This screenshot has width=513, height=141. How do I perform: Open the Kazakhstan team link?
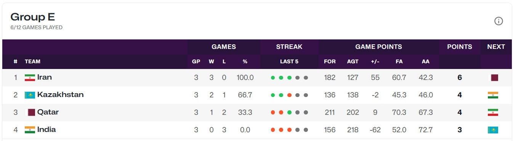pyautogui.click(x=60, y=95)
